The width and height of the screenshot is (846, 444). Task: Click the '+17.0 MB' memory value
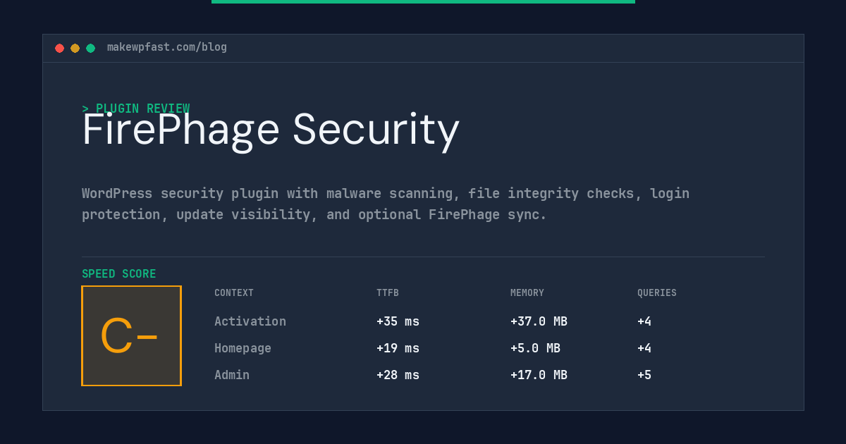click(539, 375)
